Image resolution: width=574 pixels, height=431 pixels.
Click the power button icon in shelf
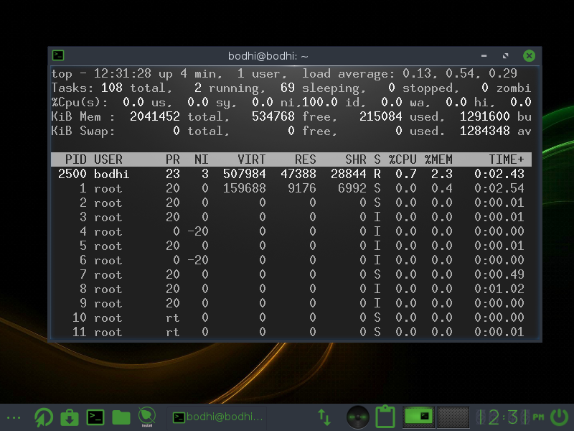click(560, 417)
